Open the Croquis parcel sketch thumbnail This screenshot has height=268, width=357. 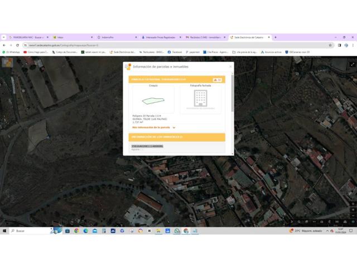[153, 100]
